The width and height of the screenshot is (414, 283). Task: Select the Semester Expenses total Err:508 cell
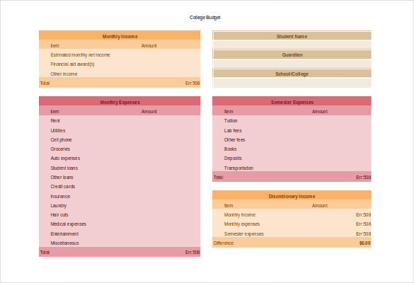pyautogui.click(x=363, y=177)
